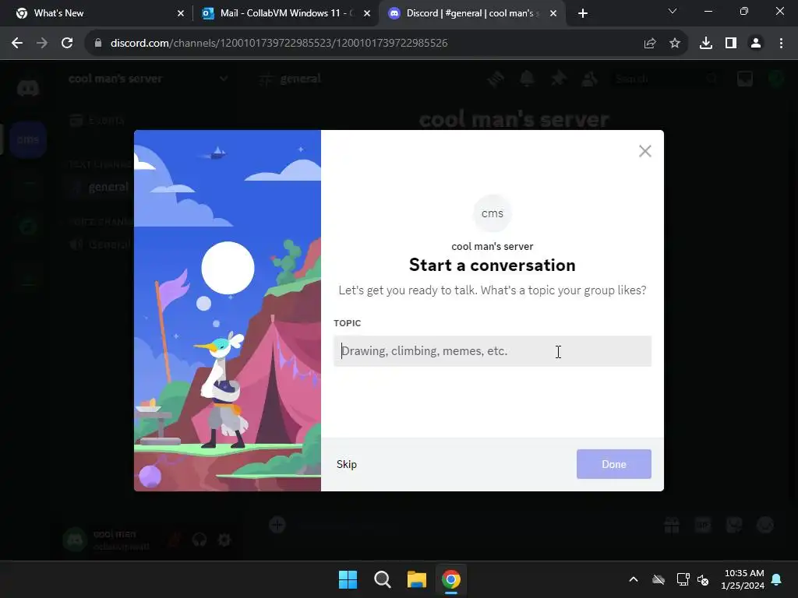798x598 pixels.
Task: Open the notification bell in taskbar
Action: [777, 579]
